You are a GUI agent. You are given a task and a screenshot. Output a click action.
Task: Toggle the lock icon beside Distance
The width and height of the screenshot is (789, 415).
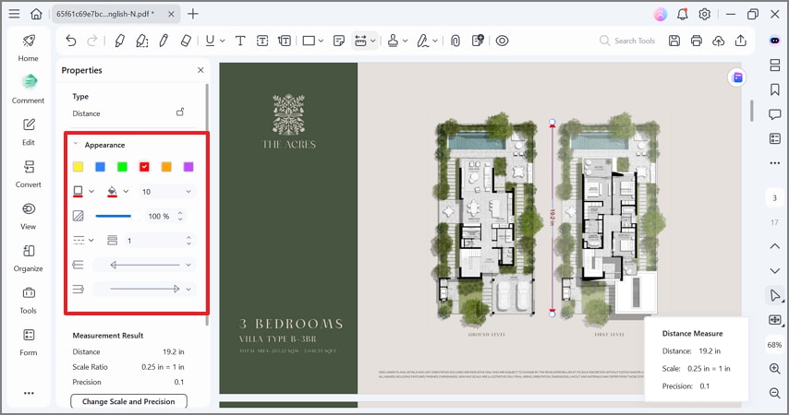(x=180, y=112)
